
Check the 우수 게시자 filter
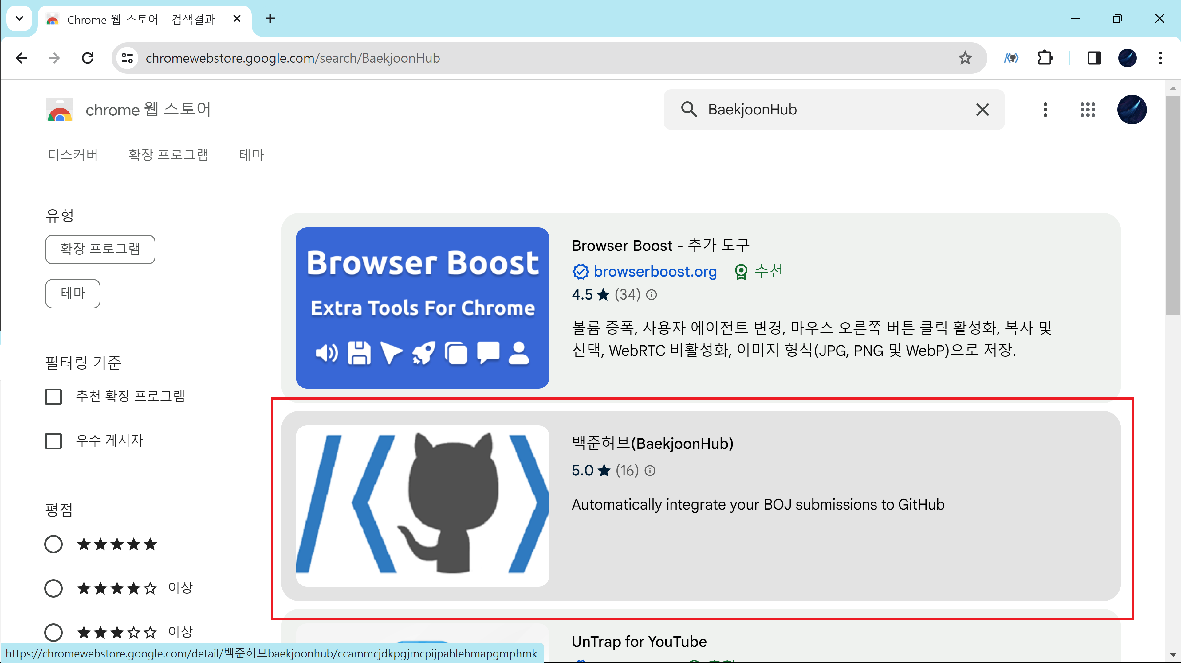click(x=54, y=441)
